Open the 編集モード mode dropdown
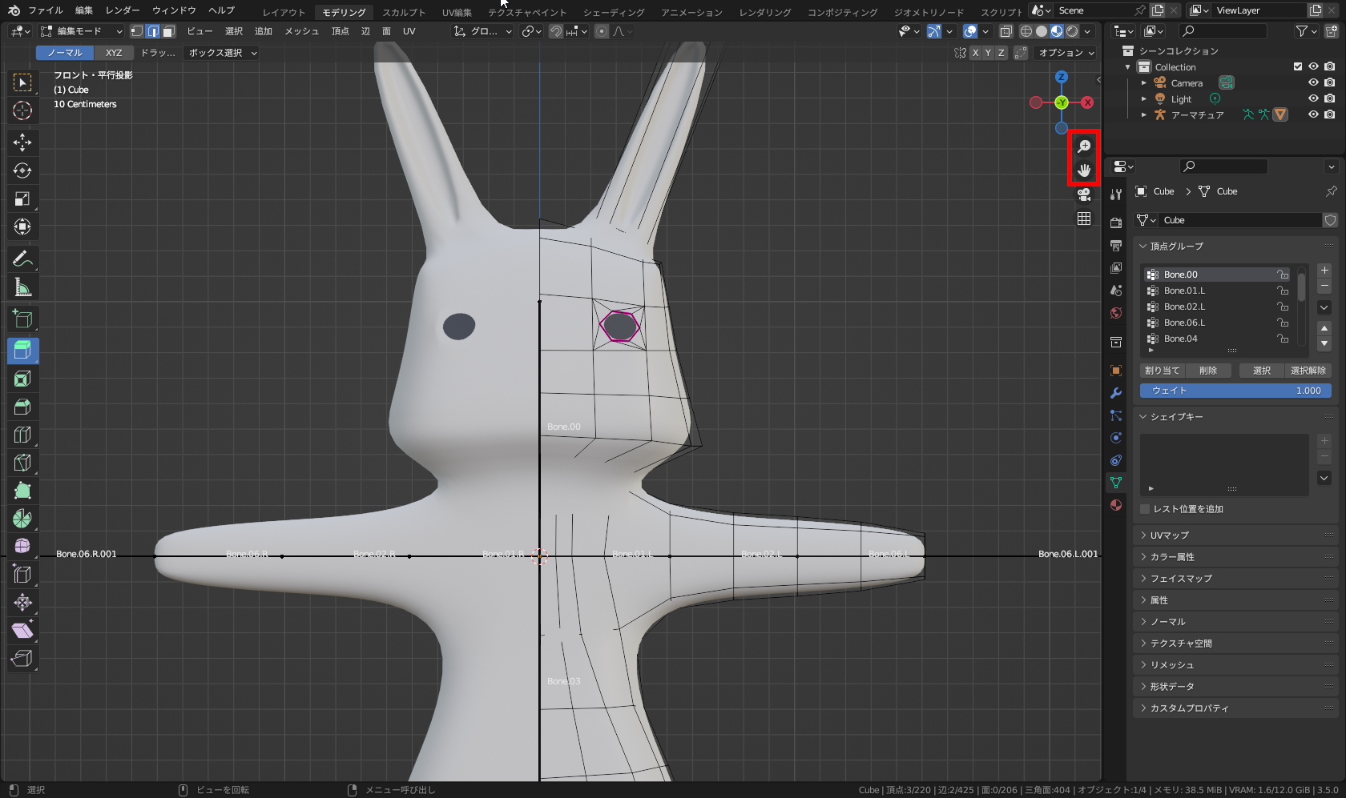Image resolution: width=1346 pixels, height=798 pixels. pos(81,31)
